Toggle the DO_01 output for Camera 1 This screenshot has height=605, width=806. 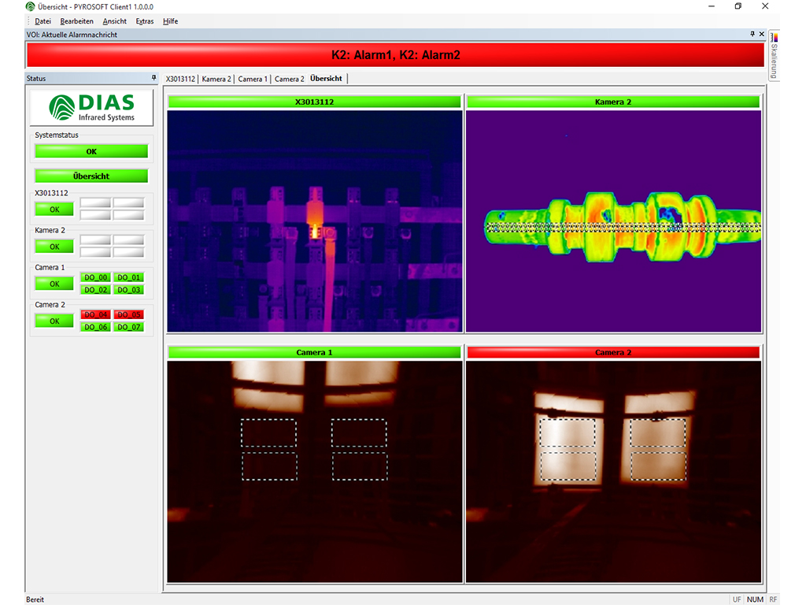tap(129, 277)
